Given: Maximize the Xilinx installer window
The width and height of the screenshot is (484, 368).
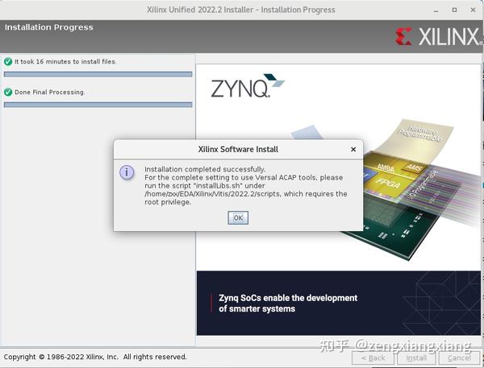Looking at the screenshot, I should pyautogui.click(x=454, y=10).
